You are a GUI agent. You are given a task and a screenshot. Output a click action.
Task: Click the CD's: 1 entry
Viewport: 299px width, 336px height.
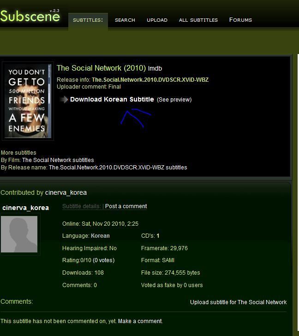[150, 236]
